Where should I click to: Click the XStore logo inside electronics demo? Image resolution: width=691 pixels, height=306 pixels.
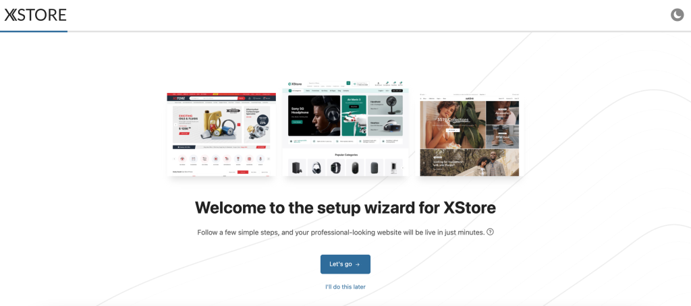(296, 84)
